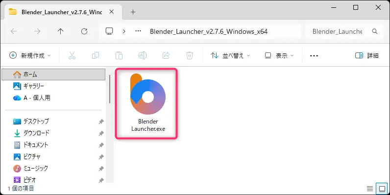Click the Delete trash icon
The image size is (390, 195).
[190, 55]
